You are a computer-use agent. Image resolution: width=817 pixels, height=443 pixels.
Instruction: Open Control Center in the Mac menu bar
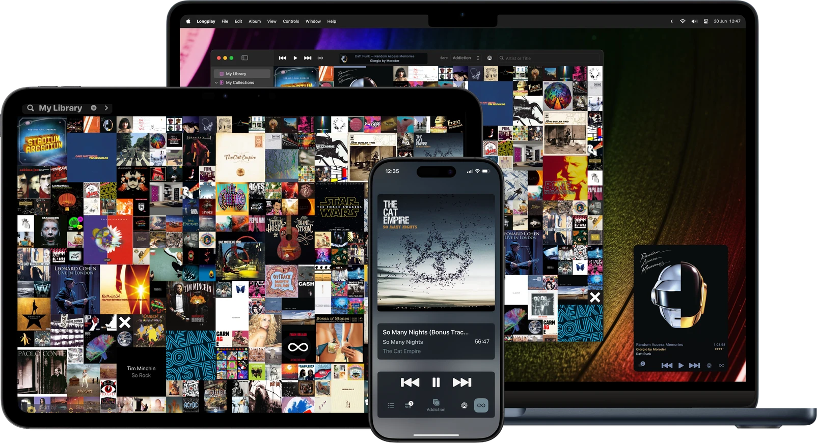[x=706, y=21]
